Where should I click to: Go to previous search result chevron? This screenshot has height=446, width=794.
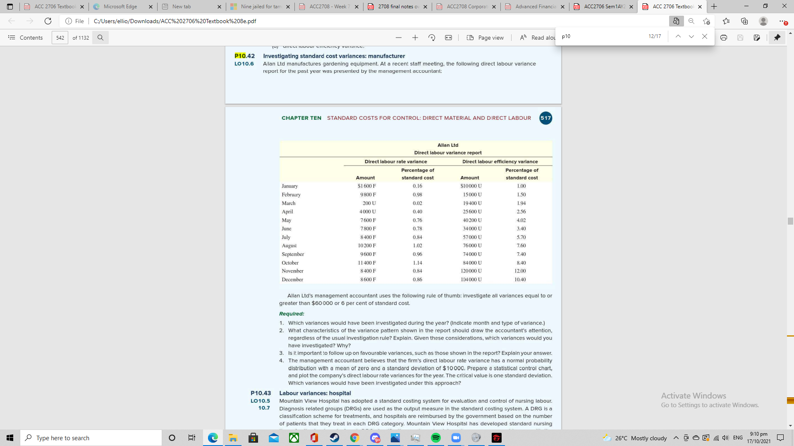[678, 36]
